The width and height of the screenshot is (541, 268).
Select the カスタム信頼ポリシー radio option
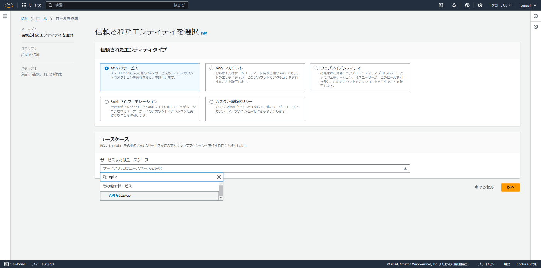(x=211, y=102)
